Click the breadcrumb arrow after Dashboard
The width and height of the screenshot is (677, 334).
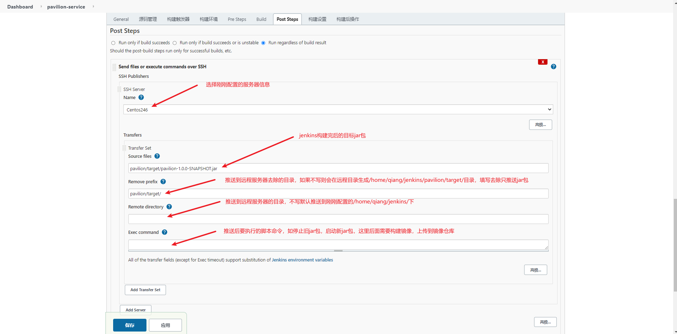41,6
